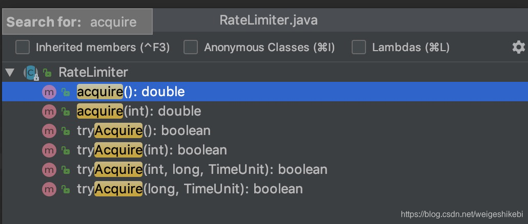This screenshot has width=528, height=224.
Task: Click public visibility icon next to RateLimiter
Action: [x=48, y=73]
